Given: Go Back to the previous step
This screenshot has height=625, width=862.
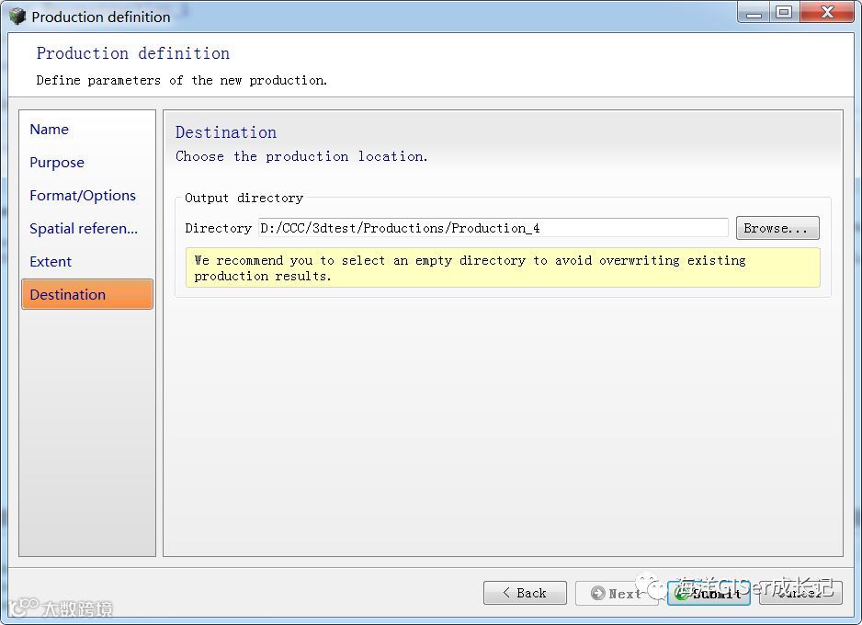Looking at the screenshot, I should coord(525,593).
